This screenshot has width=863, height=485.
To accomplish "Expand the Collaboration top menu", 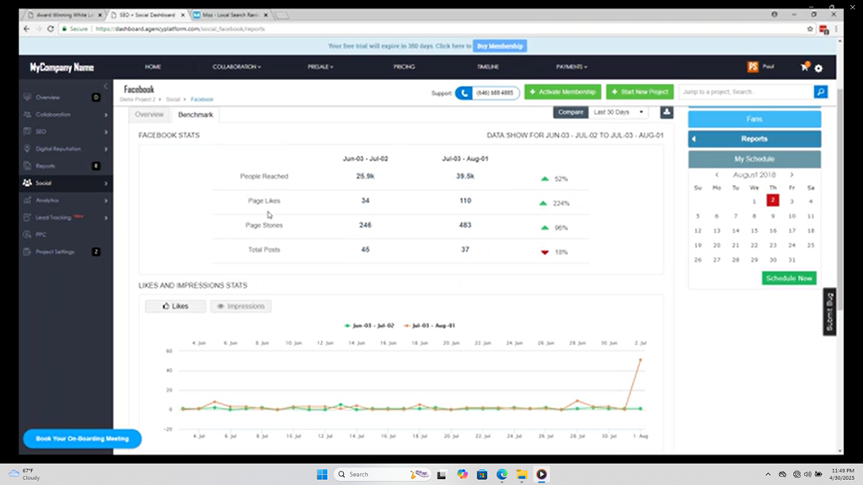I will pyautogui.click(x=236, y=67).
